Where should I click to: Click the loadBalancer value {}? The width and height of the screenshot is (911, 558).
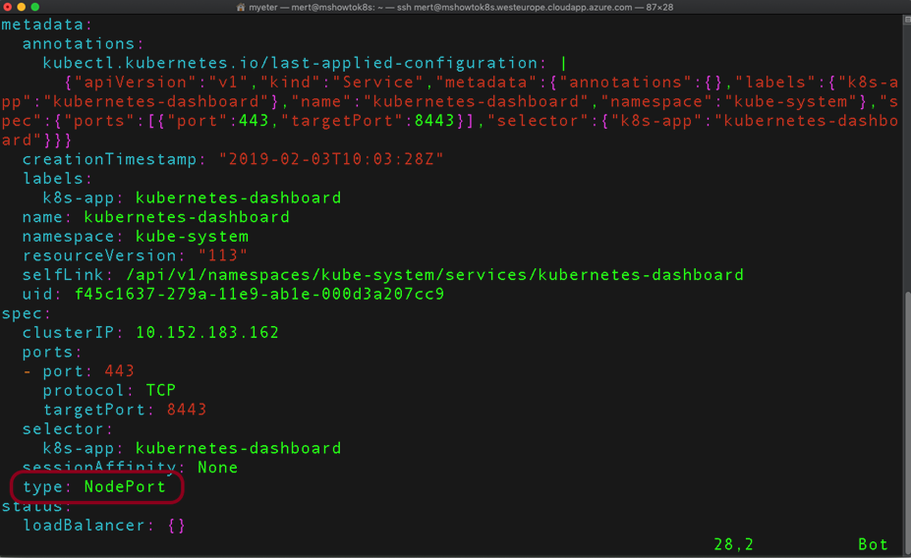(x=177, y=526)
